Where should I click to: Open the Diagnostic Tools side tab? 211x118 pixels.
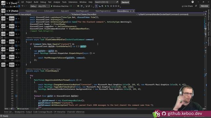pyautogui.click(x=209, y=29)
